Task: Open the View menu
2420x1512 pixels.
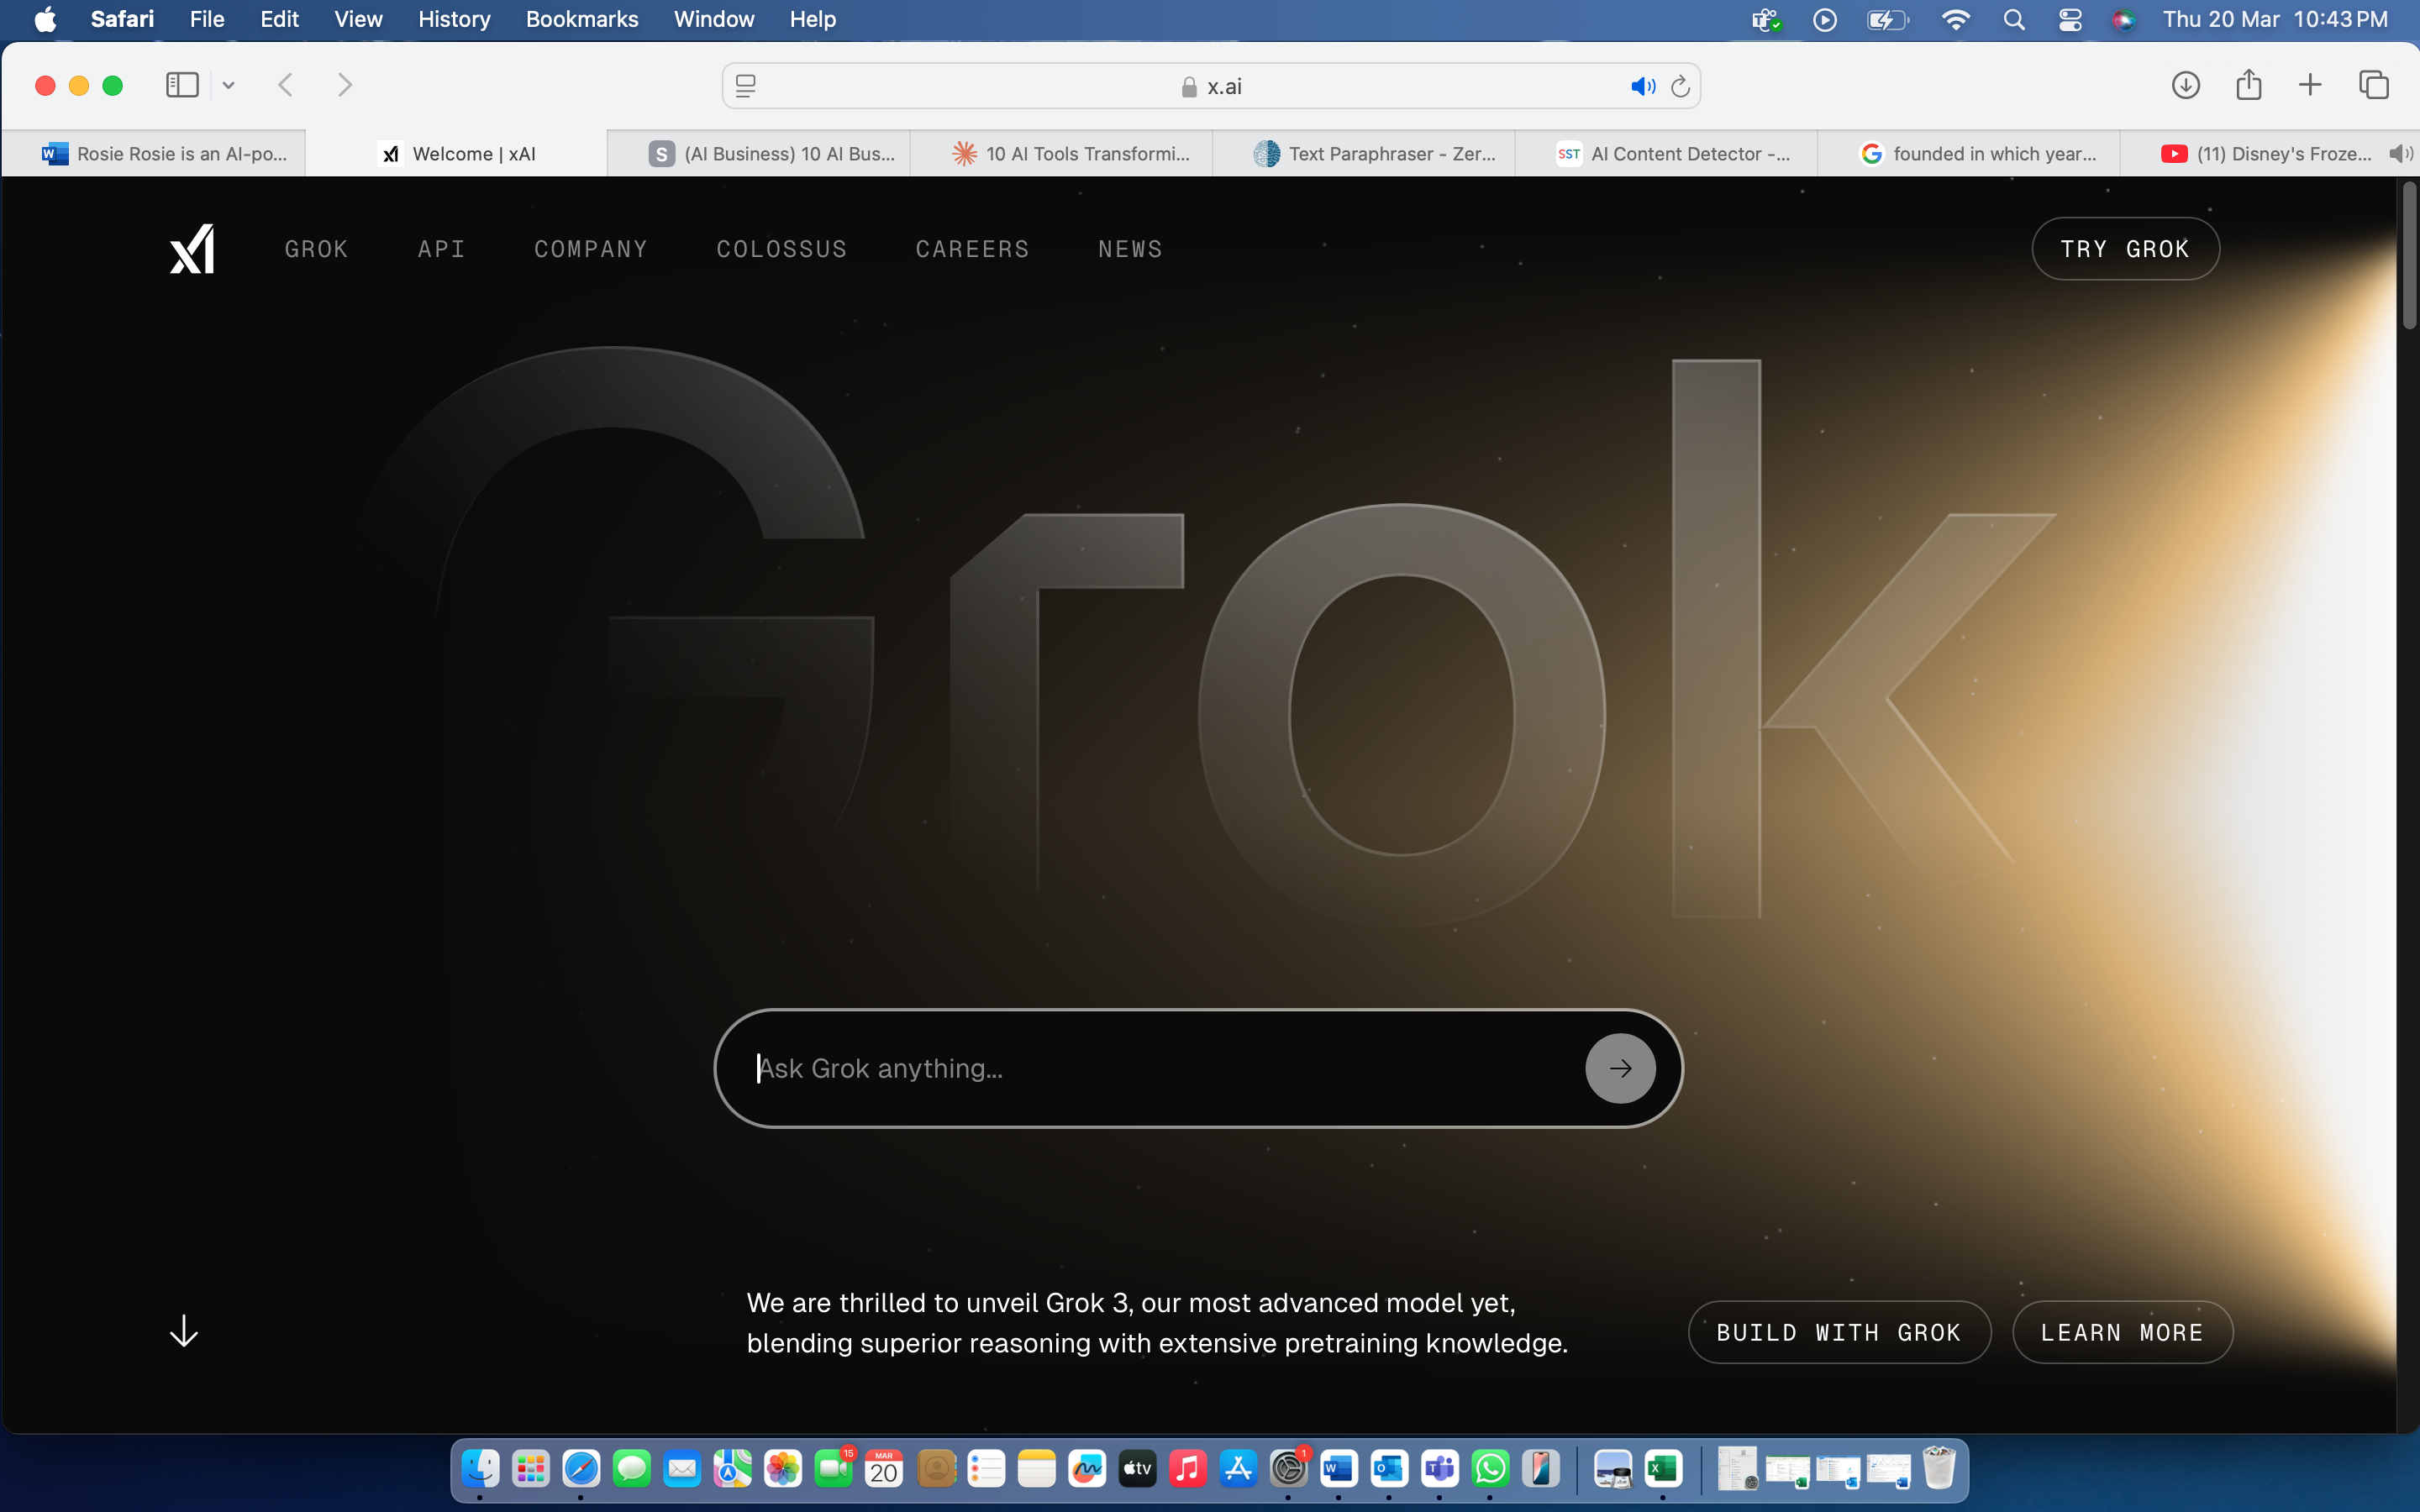Action: tap(358, 19)
